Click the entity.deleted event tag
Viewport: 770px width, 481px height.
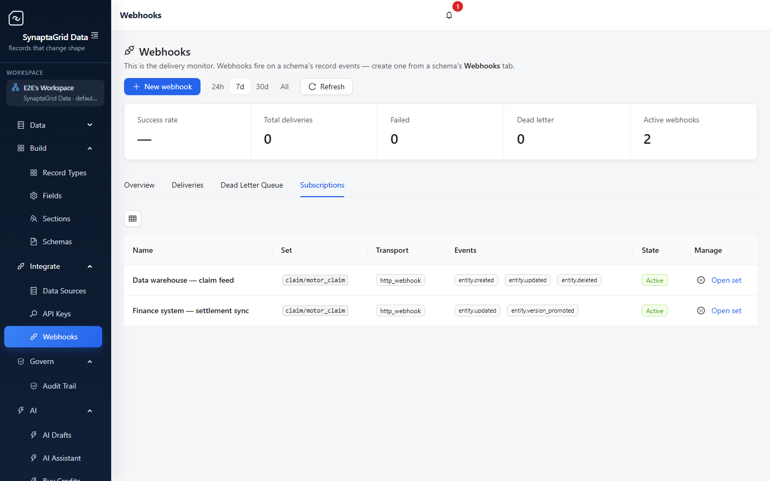[579, 280]
